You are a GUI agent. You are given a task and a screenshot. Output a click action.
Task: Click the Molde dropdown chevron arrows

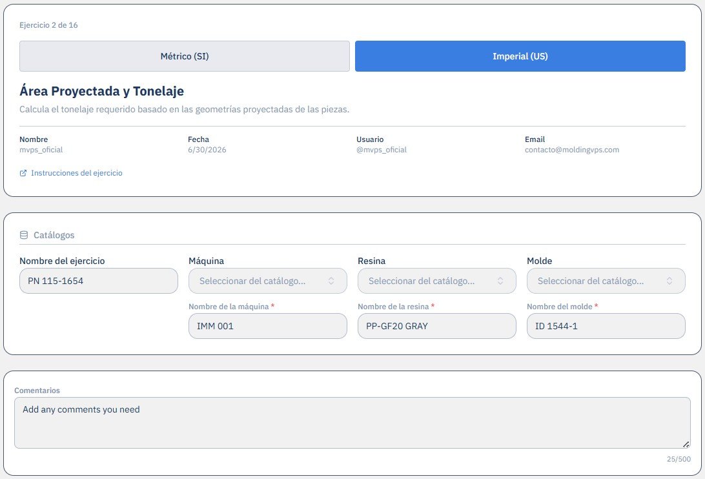coord(669,281)
